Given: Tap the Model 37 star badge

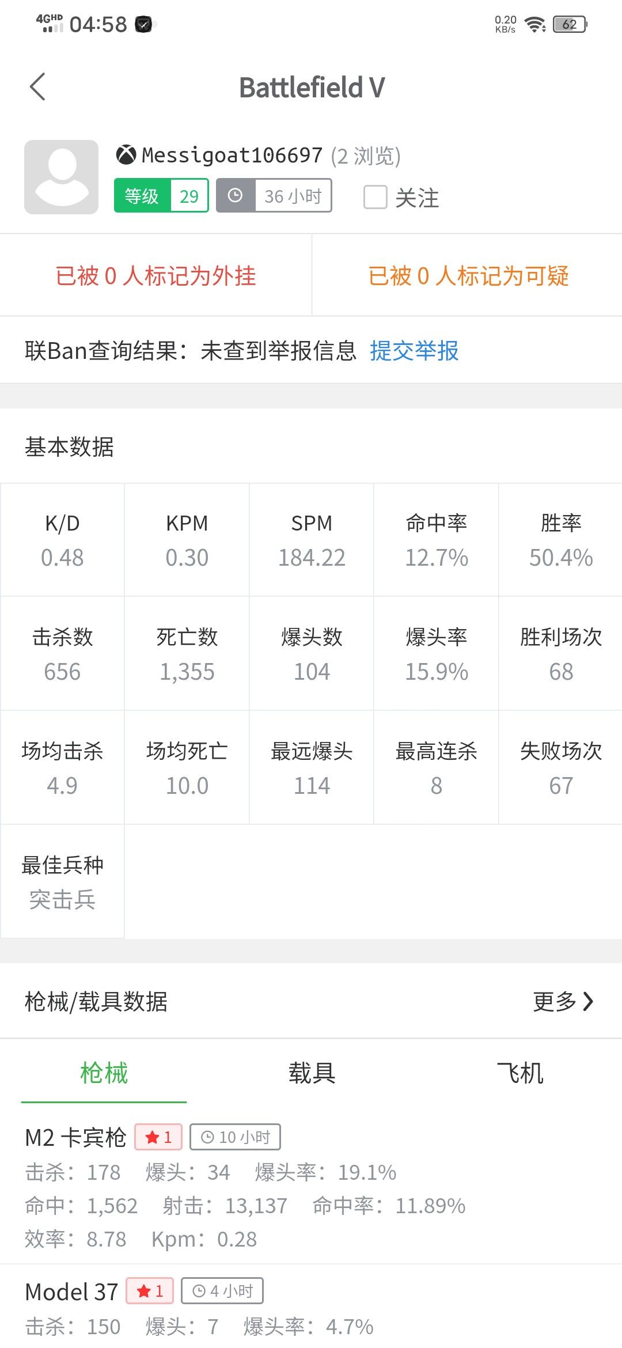Looking at the screenshot, I should click(x=150, y=1290).
